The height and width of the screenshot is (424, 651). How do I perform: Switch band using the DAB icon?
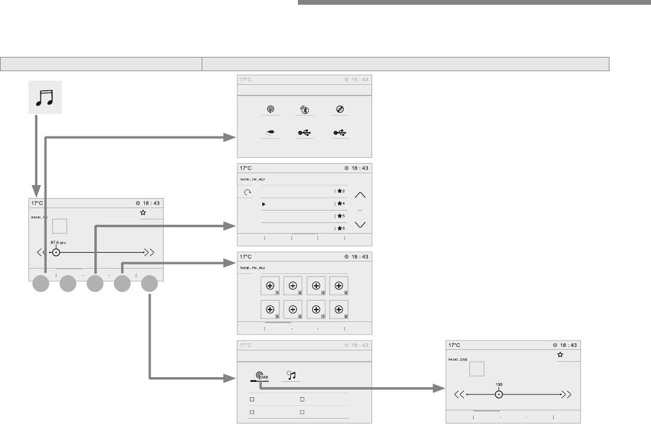point(261,376)
